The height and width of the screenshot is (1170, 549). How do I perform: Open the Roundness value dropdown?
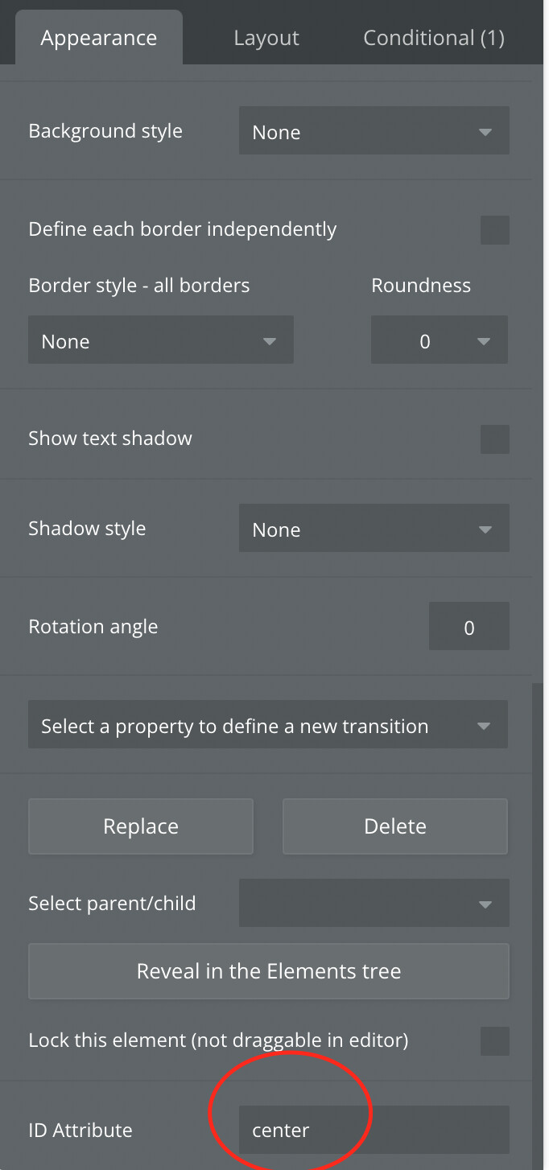[x=440, y=340]
